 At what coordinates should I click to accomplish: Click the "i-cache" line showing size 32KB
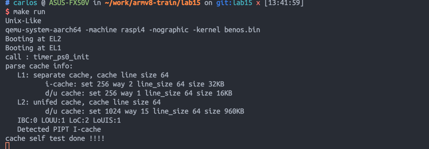(x=135, y=84)
